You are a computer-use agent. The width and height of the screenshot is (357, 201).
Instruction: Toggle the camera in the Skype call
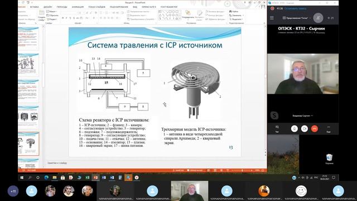pyautogui.click(x=305, y=128)
